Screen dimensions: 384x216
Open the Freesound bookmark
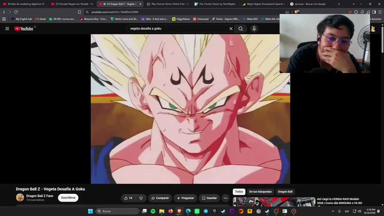coord(201,19)
